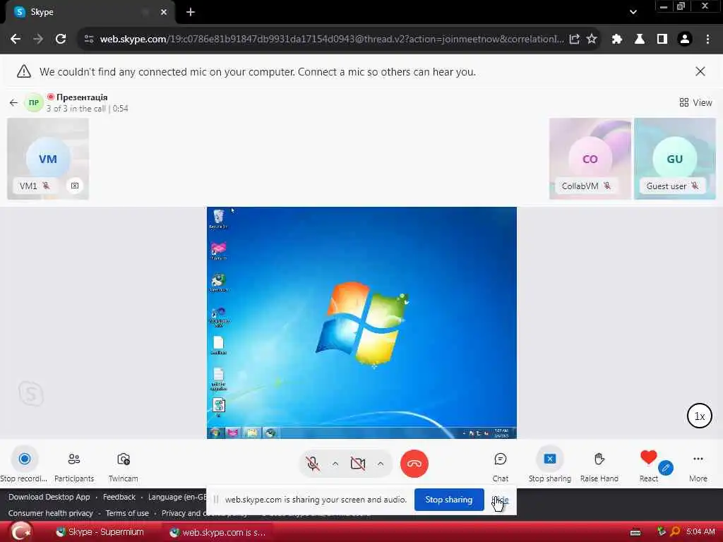The width and height of the screenshot is (723, 542).
Task: Switch to web.skype.com sharing taskbar item
Action: click(217, 532)
